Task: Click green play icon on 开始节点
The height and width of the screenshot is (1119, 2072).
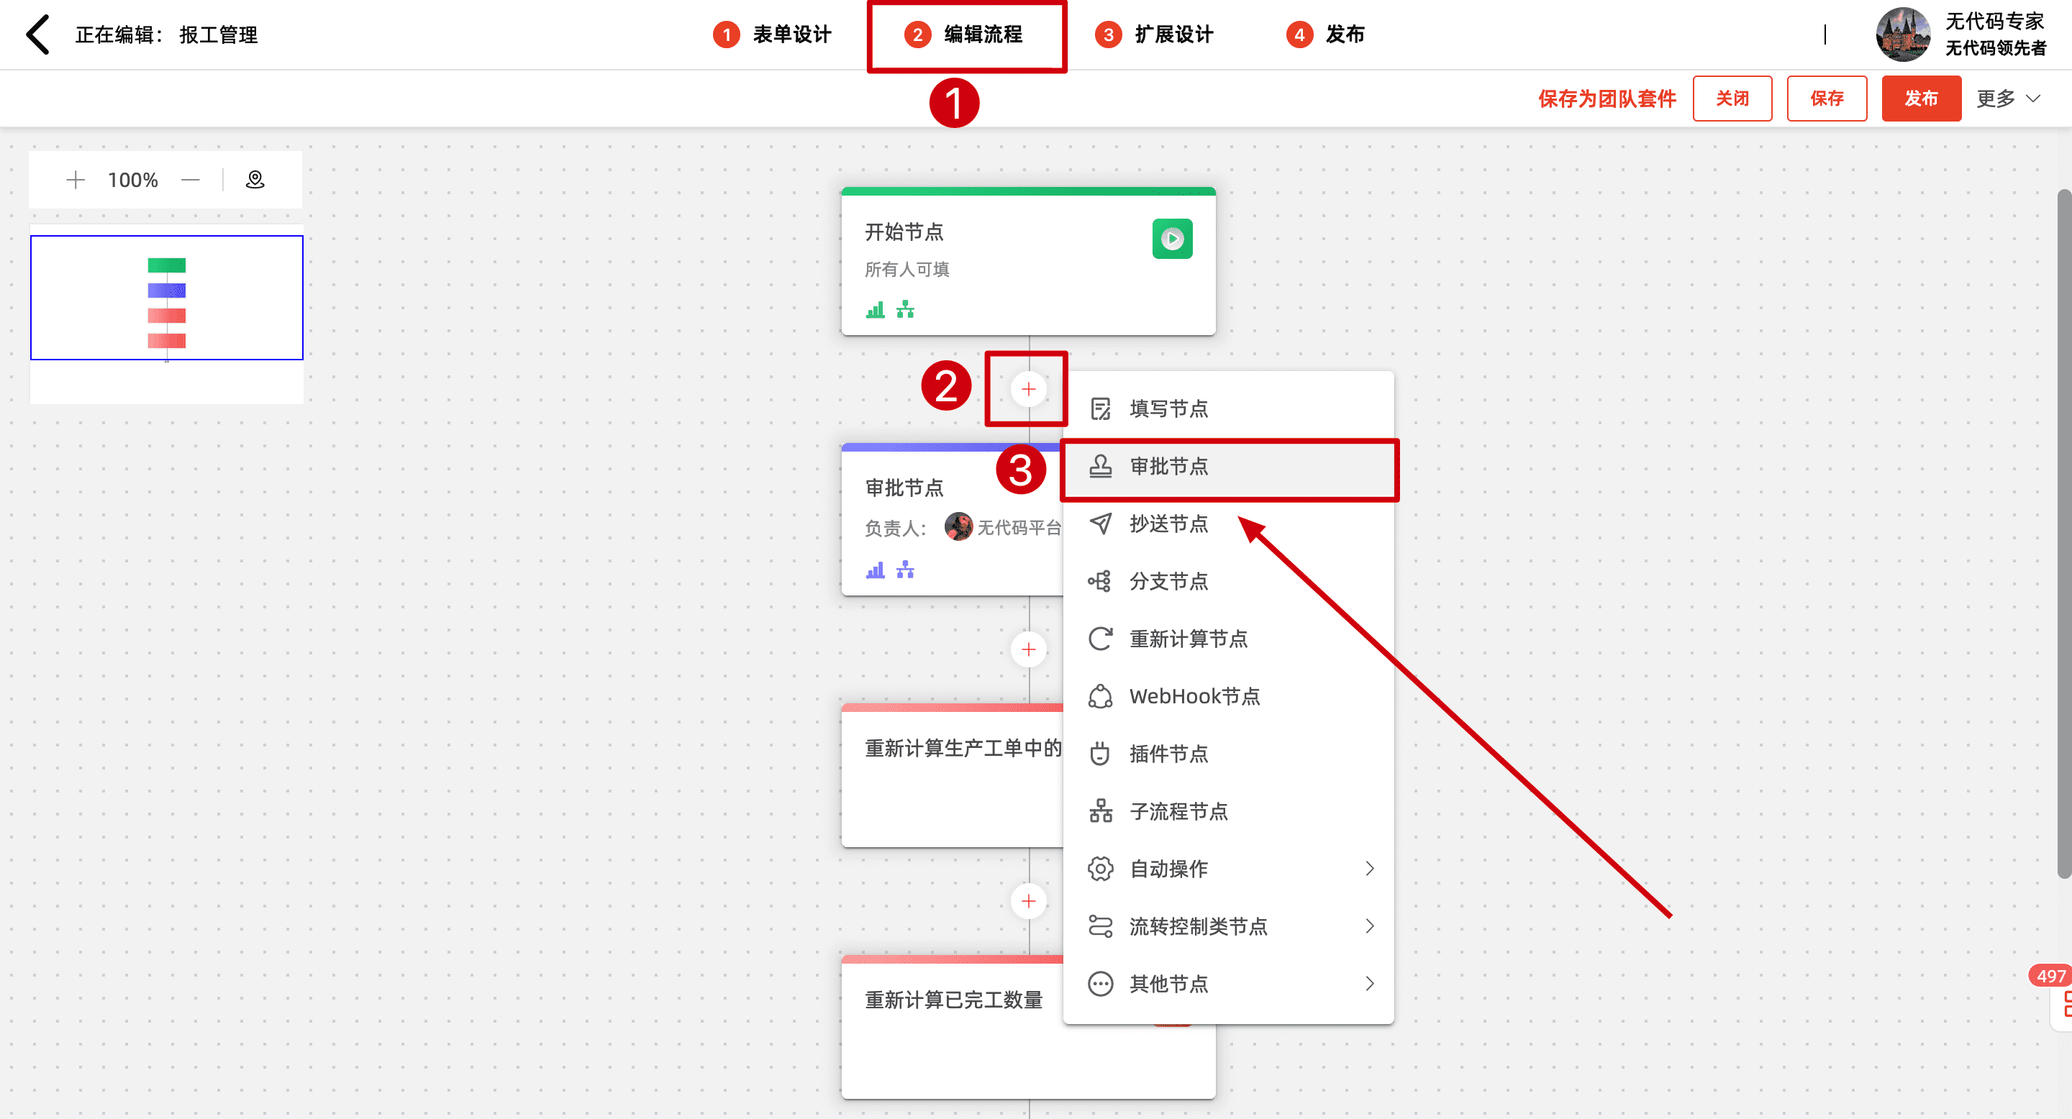Action: tap(1172, 239)
